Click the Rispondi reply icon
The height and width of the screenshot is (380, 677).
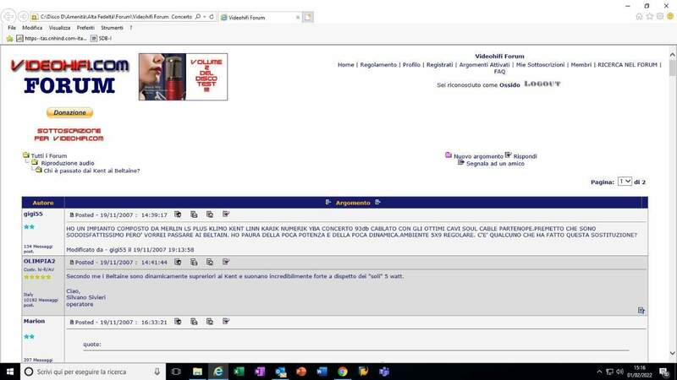(x=509, y=155)
